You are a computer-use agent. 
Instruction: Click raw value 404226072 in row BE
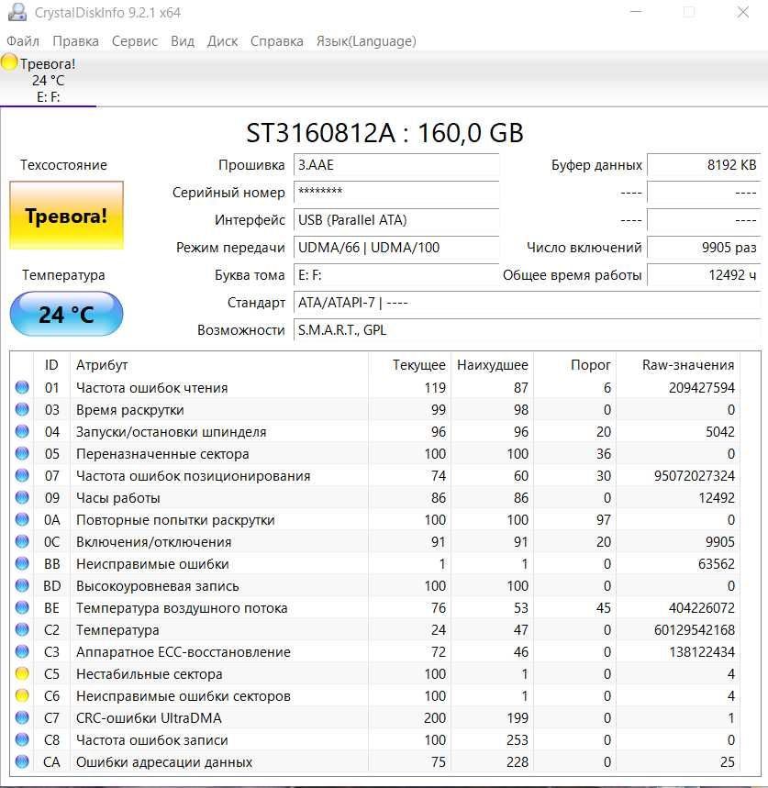702,607
